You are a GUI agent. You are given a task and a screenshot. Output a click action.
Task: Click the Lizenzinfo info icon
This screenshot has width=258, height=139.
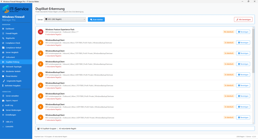pos(3,127)
